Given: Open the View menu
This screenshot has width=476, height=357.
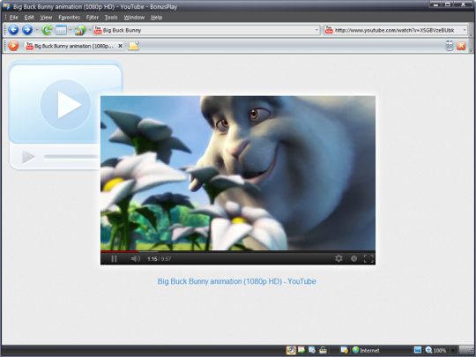Looking at the screenshot, I should (46, 18).
